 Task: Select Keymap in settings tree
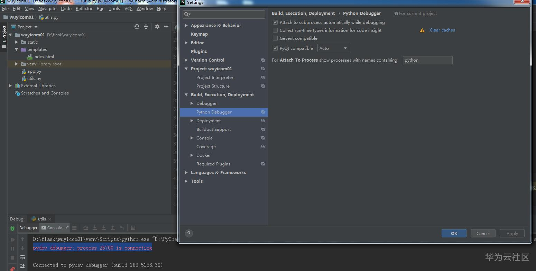click(199, 34)
